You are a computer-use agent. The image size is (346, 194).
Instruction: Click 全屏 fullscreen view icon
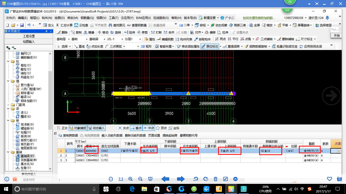point(255,25)
